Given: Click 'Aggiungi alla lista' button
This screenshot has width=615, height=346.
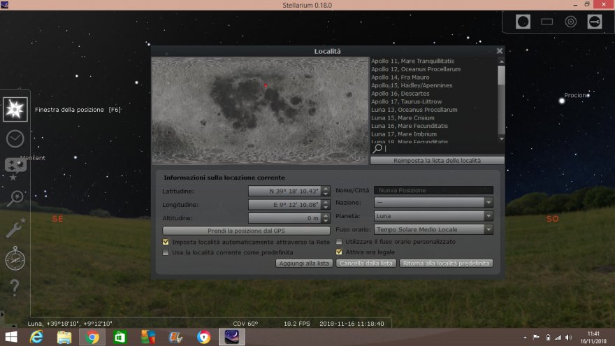Looking at the screenshot, I should (x=304, y=264).
